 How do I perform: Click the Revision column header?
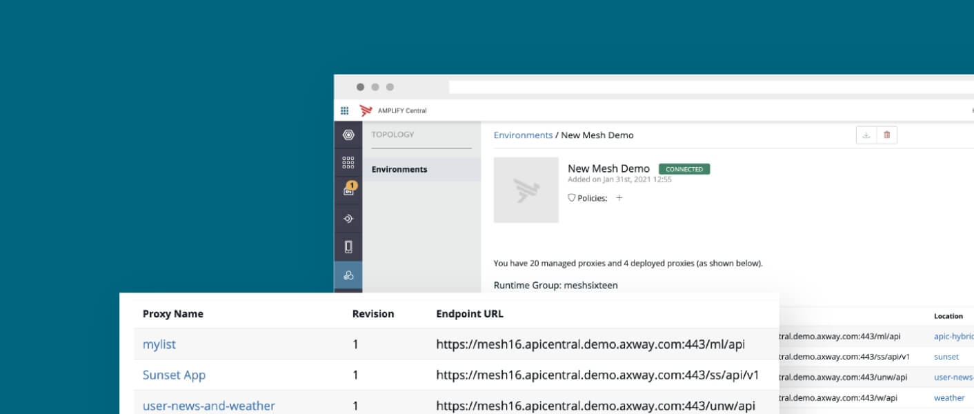pyautogui.click(x=373, y=314)
